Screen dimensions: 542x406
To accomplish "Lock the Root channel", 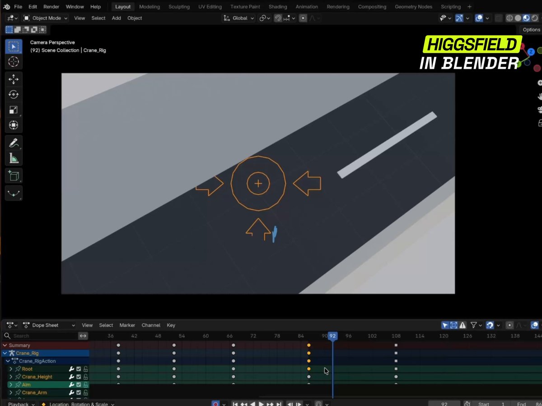I will [85, 369].
